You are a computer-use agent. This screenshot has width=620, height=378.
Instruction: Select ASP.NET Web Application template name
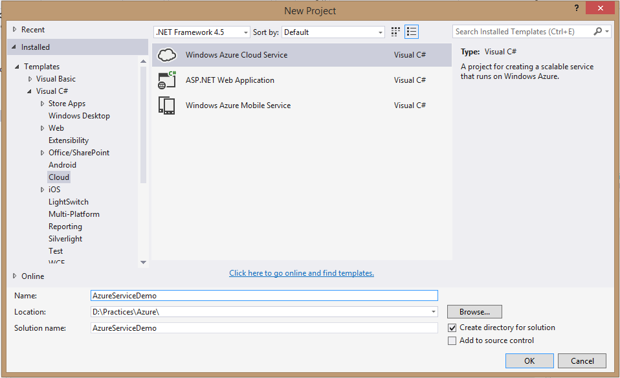coord(230,80)
